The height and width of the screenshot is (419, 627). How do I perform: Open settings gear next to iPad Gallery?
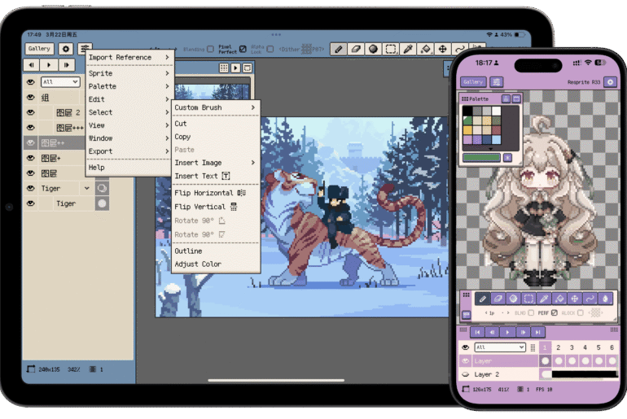point(65,49)
